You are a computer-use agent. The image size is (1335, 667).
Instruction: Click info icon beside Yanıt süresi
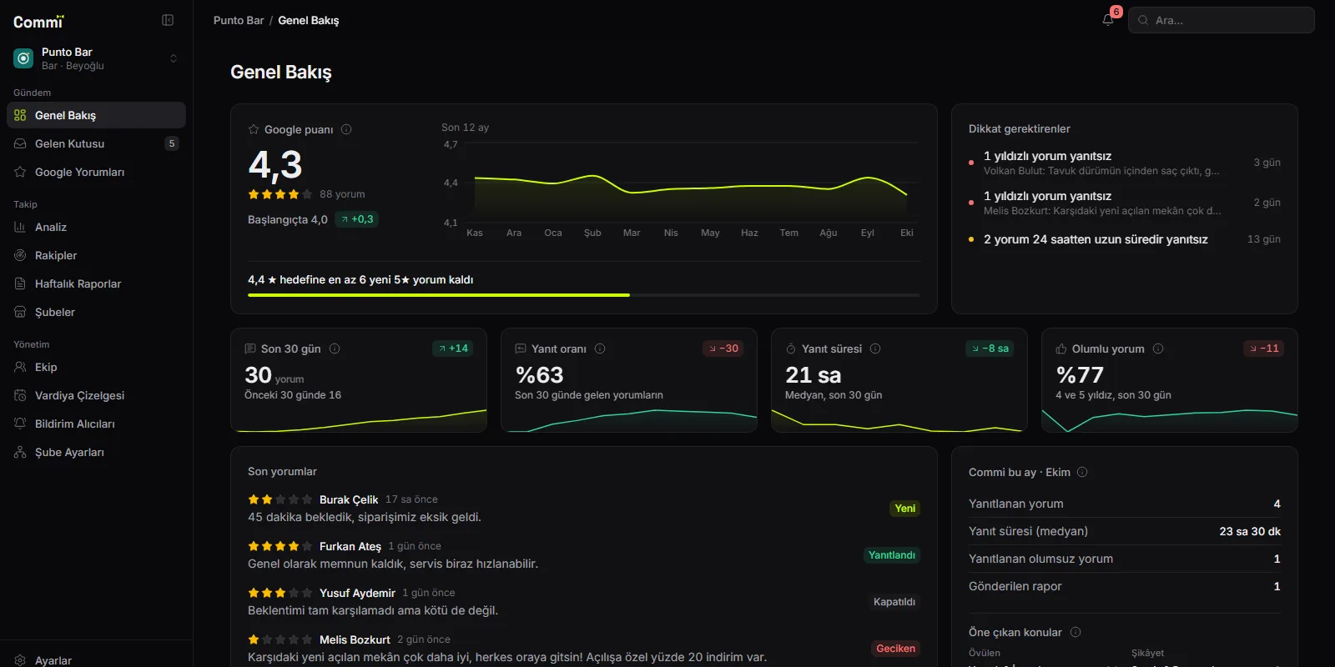(875, 349)
